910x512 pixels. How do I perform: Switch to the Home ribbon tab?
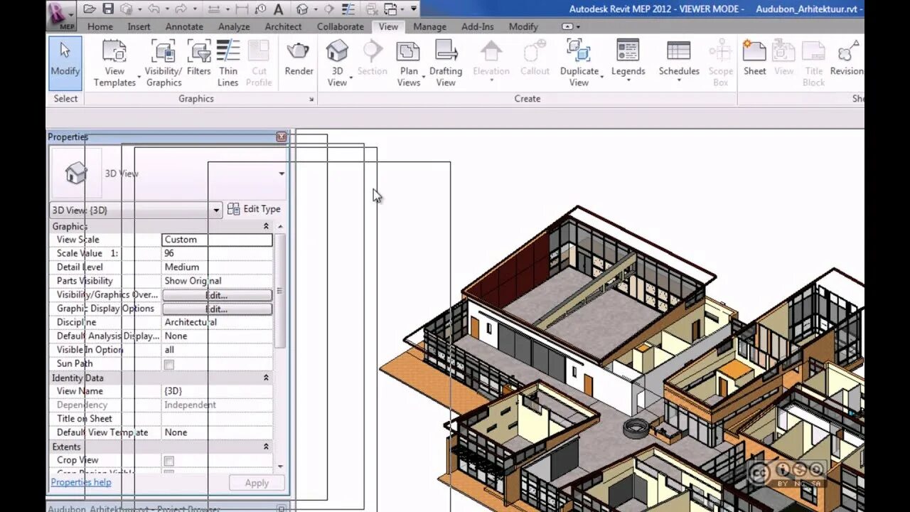click(x=100, y=26)
